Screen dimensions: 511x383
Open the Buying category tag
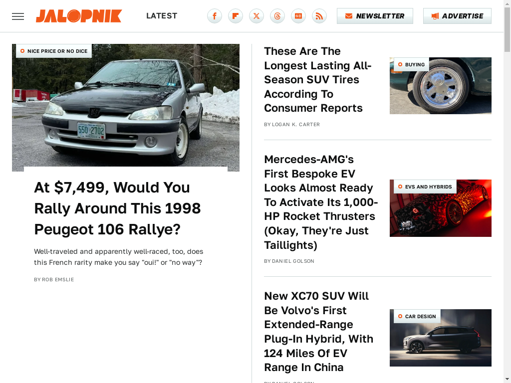point(411,64)
